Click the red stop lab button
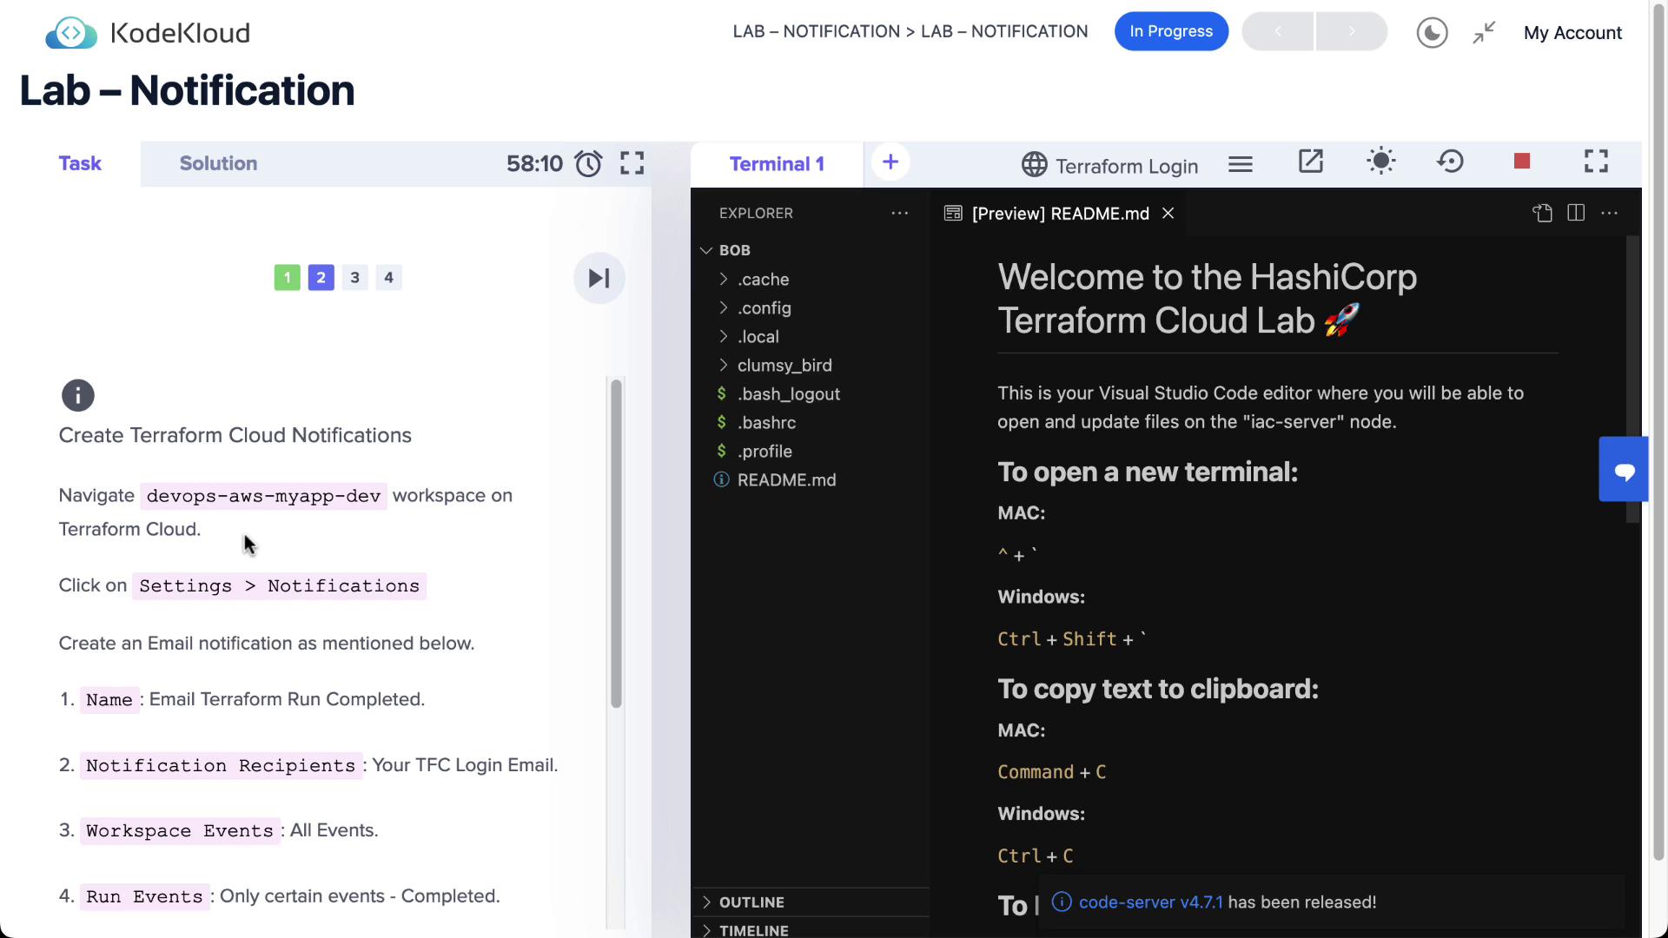This screenshot has height=938, width=1668. pyautogui.click(x=1521, y=162)
